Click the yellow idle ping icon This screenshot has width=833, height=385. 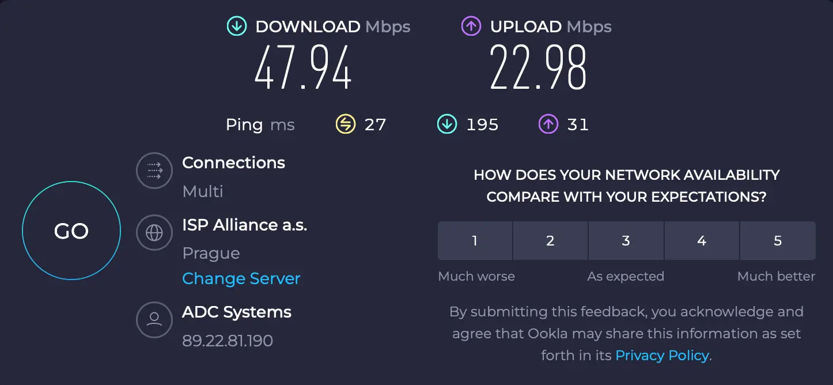click(x=346, y=124)
